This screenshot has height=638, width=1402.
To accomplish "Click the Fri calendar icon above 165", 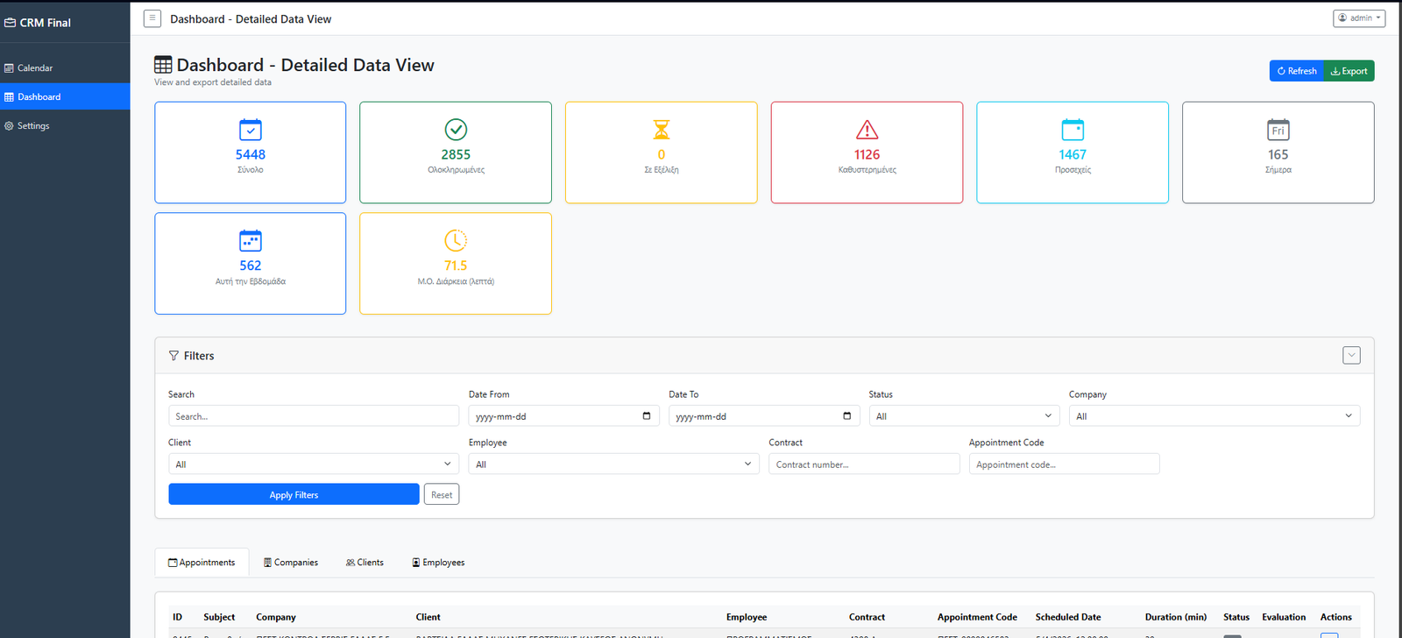I will pos(1278,130).
